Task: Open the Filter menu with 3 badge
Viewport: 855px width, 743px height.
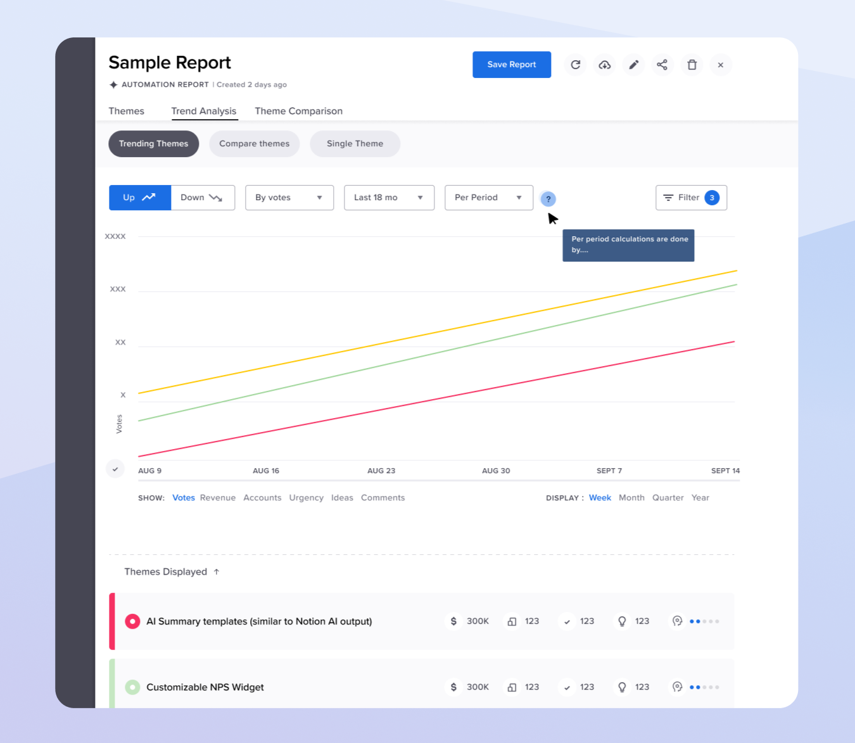Action: tap(691, 198)
